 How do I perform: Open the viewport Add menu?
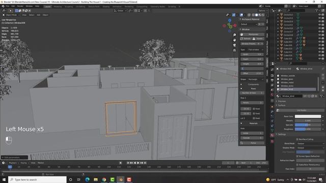pyautogui.click(x=39, y=15)
